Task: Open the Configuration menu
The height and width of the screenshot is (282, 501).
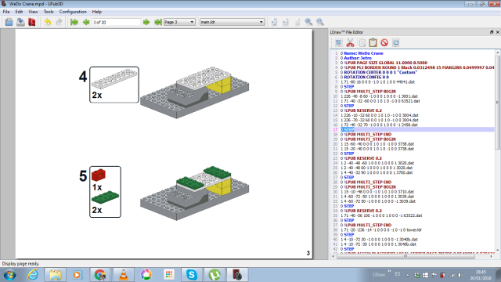Action: [73, 12]
